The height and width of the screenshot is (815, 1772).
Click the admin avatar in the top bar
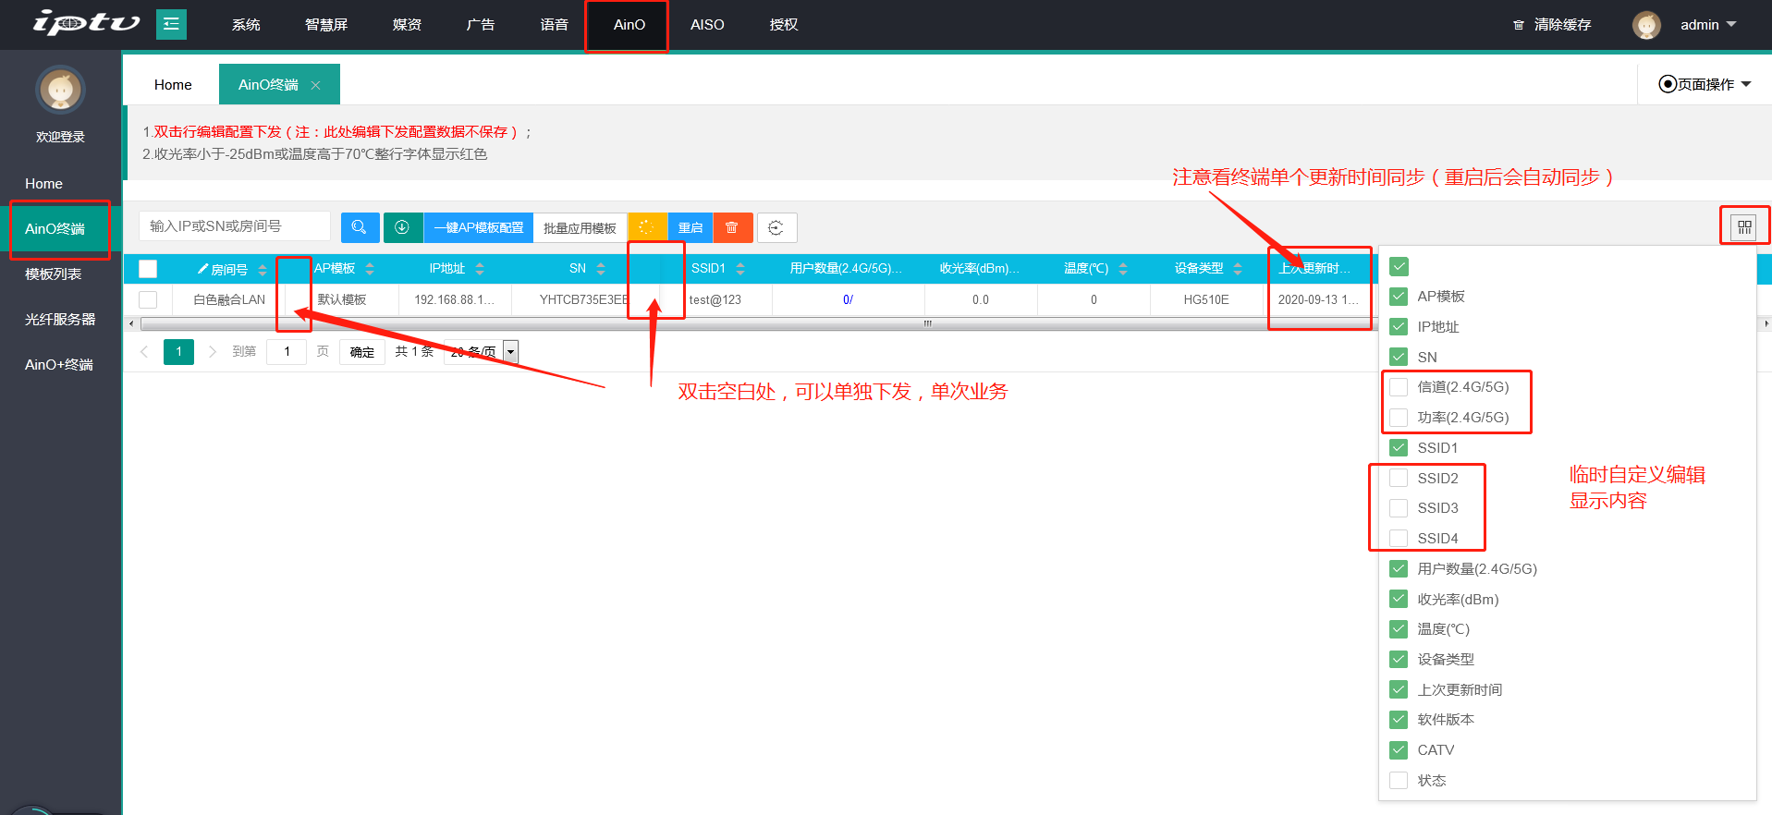click(x=1646, y=25)
